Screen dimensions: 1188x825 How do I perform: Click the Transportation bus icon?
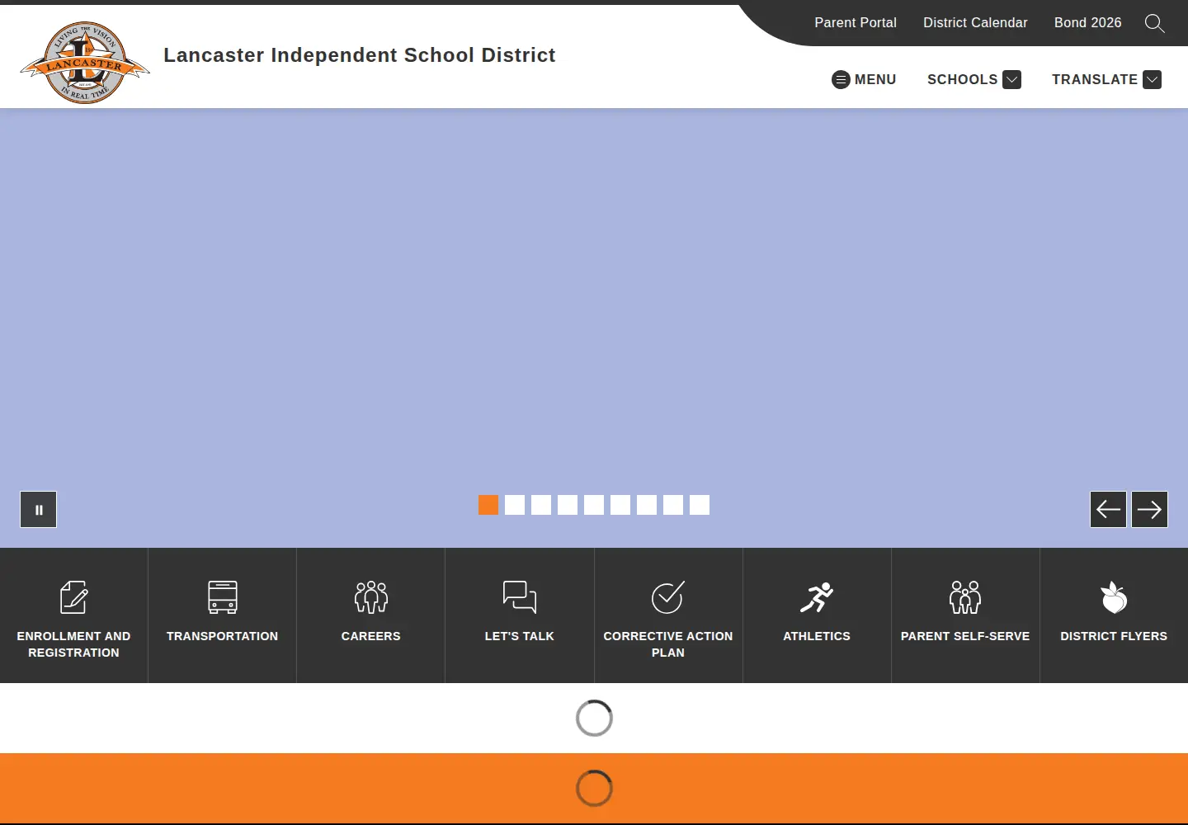(x=223, y=597)
